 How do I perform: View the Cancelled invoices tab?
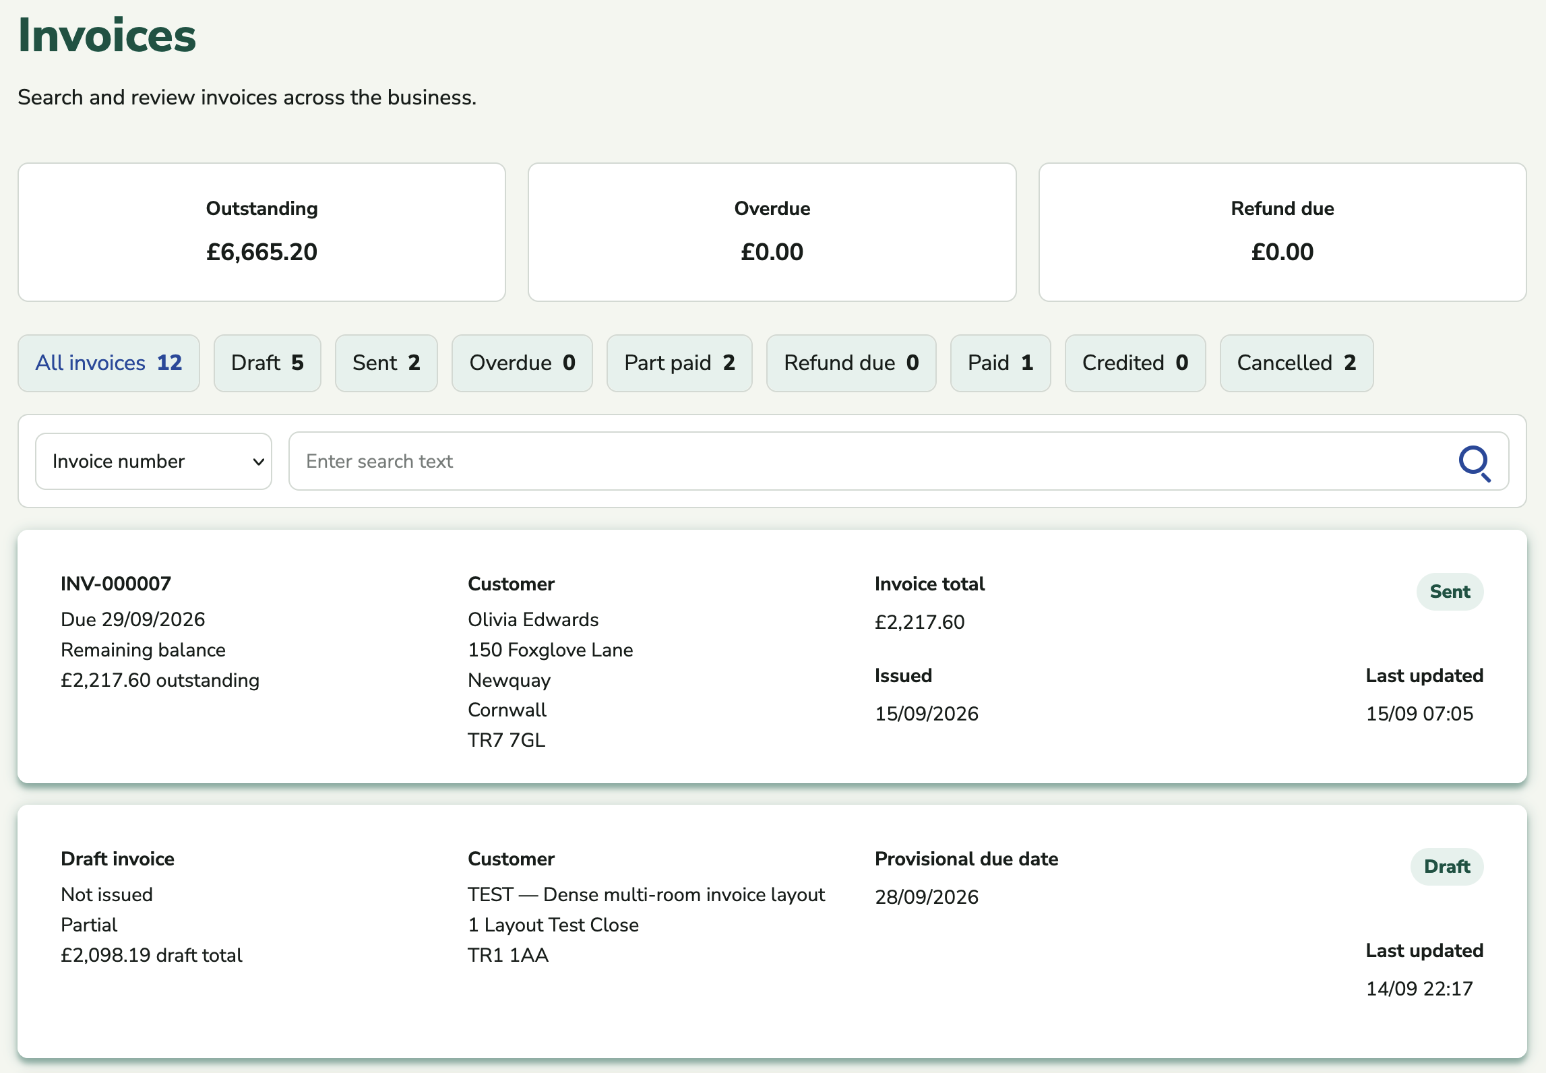click(1296, 363)
